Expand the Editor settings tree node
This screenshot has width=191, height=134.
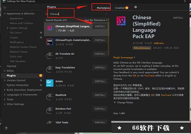click(5, 71)
